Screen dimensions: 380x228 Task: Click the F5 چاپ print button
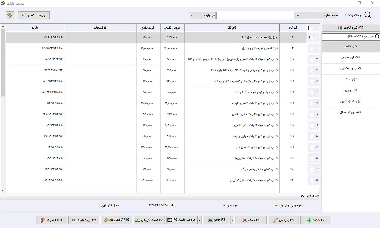[216, 220]
